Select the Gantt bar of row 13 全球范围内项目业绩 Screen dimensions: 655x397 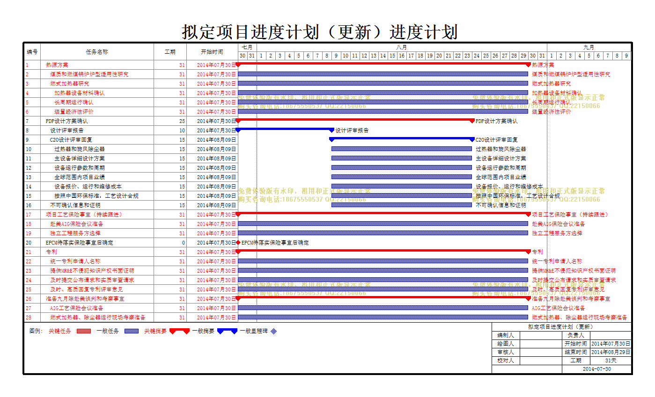tap(402, 177)
